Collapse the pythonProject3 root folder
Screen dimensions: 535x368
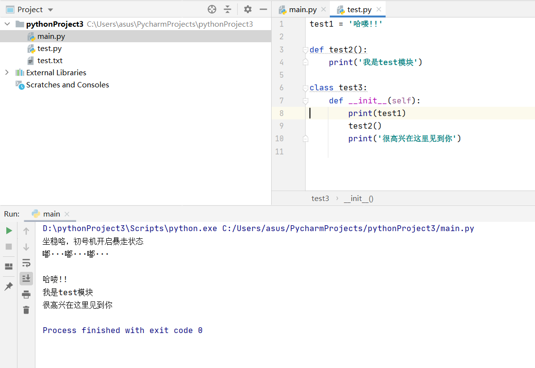(7, 24)
